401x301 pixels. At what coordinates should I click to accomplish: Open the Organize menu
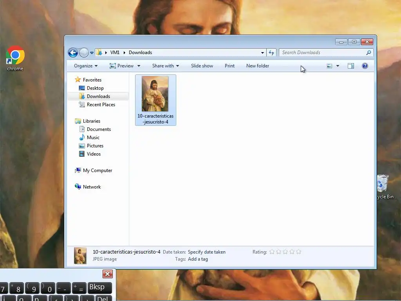86,66
